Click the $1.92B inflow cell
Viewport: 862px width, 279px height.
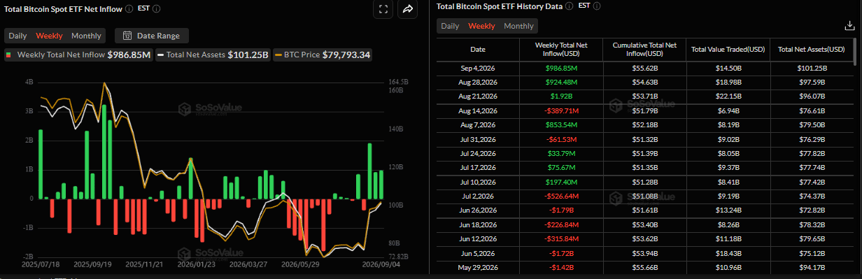[561, 96]
